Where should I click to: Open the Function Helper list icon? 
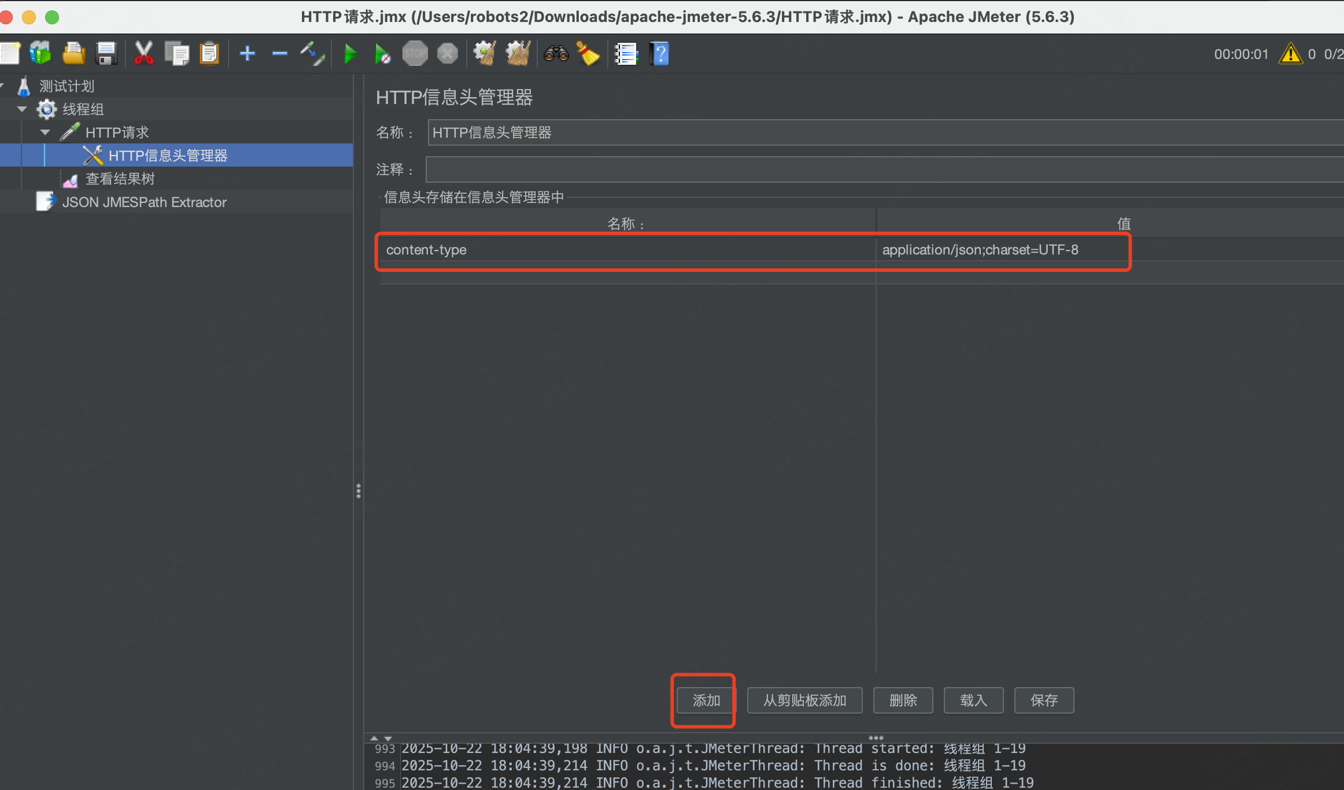click(x=626, y=54)
